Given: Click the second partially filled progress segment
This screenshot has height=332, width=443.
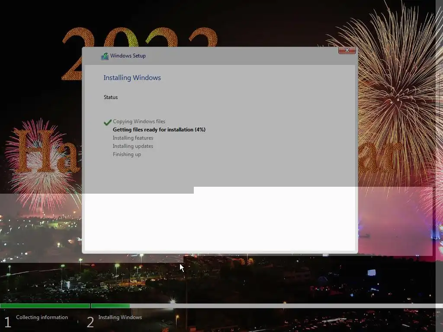Looking at the screenshot, I should (110, 306).
